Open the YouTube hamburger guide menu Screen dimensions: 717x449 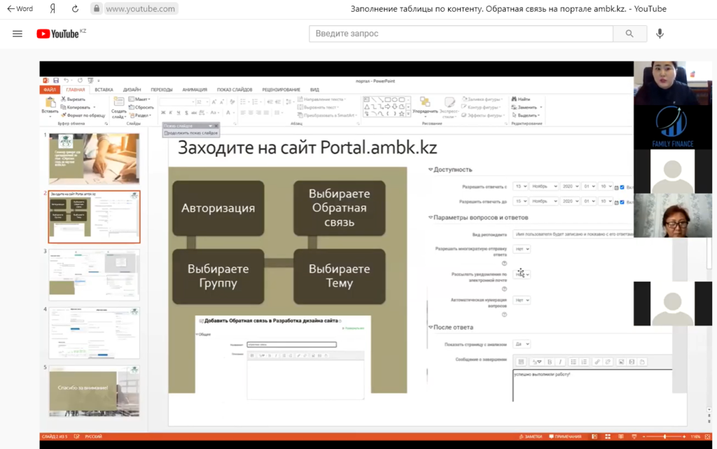coord(18,34)
